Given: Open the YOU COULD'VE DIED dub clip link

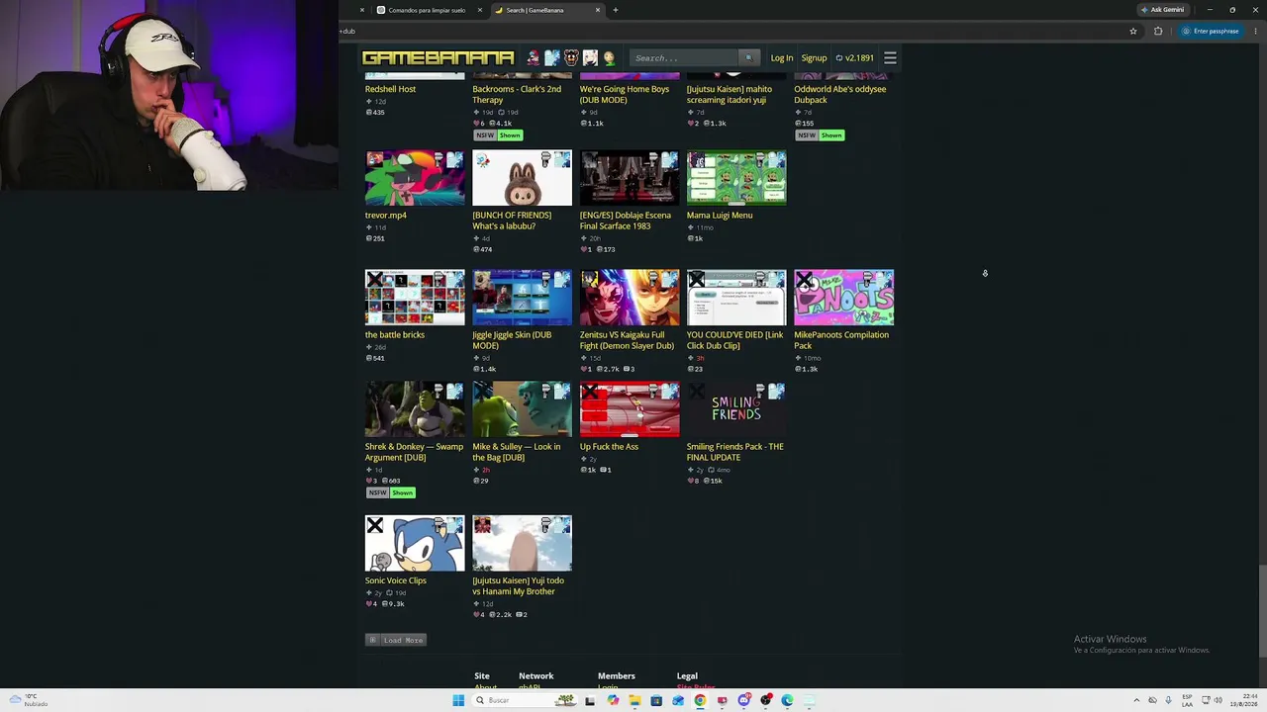Looking at the screenshot, I should 734,340.
